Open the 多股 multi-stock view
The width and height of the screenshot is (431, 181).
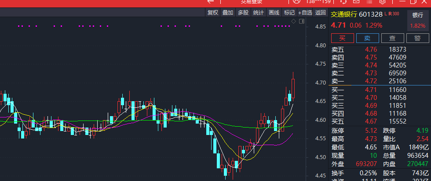tap(243, 13)
